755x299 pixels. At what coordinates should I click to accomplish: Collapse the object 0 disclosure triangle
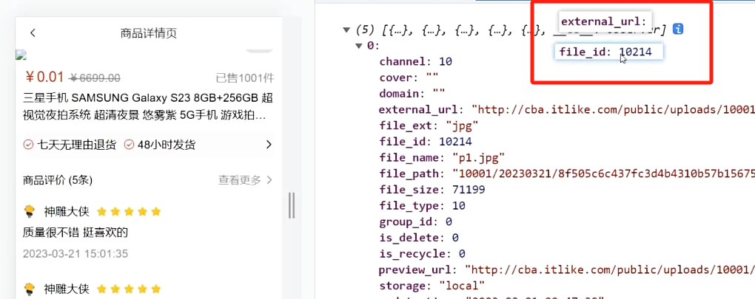pos(358,46)
